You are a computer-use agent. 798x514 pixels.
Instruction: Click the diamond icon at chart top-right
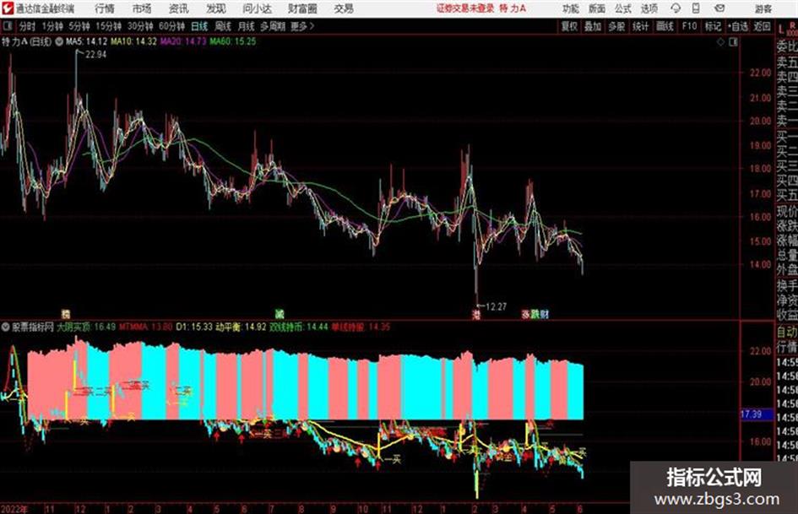click(x=721, y=42)
